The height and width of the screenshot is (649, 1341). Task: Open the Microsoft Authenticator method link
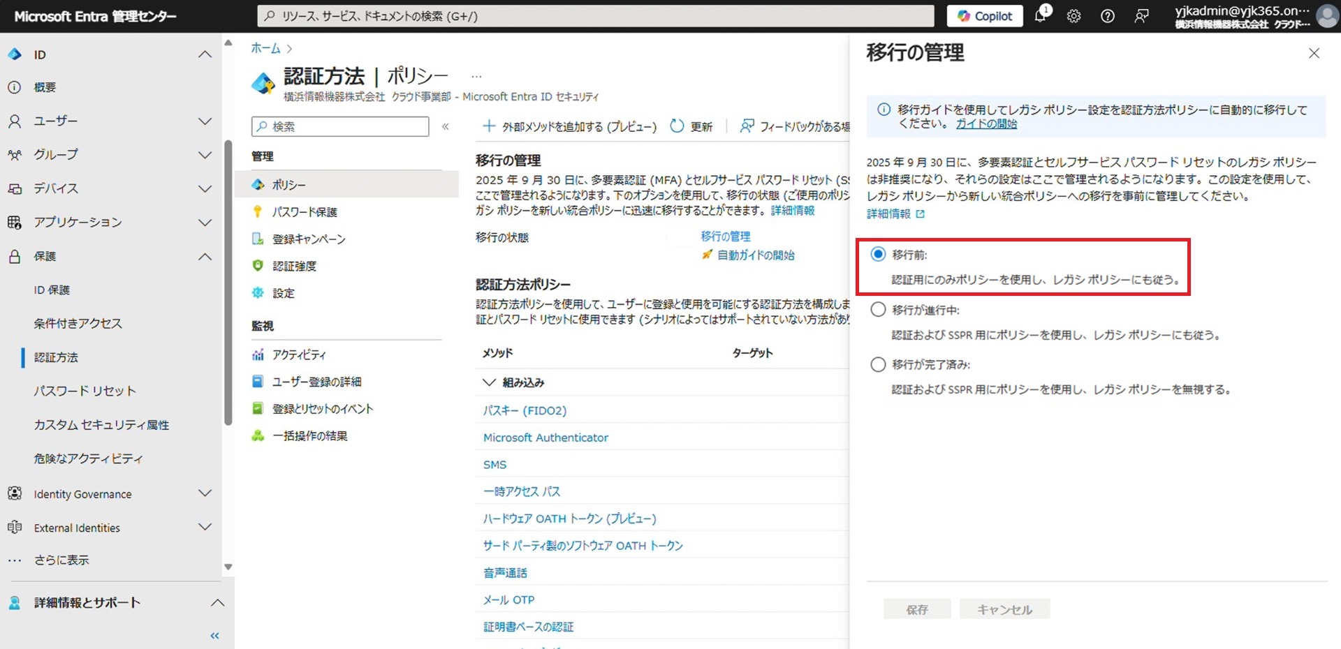tap(545, 438)
